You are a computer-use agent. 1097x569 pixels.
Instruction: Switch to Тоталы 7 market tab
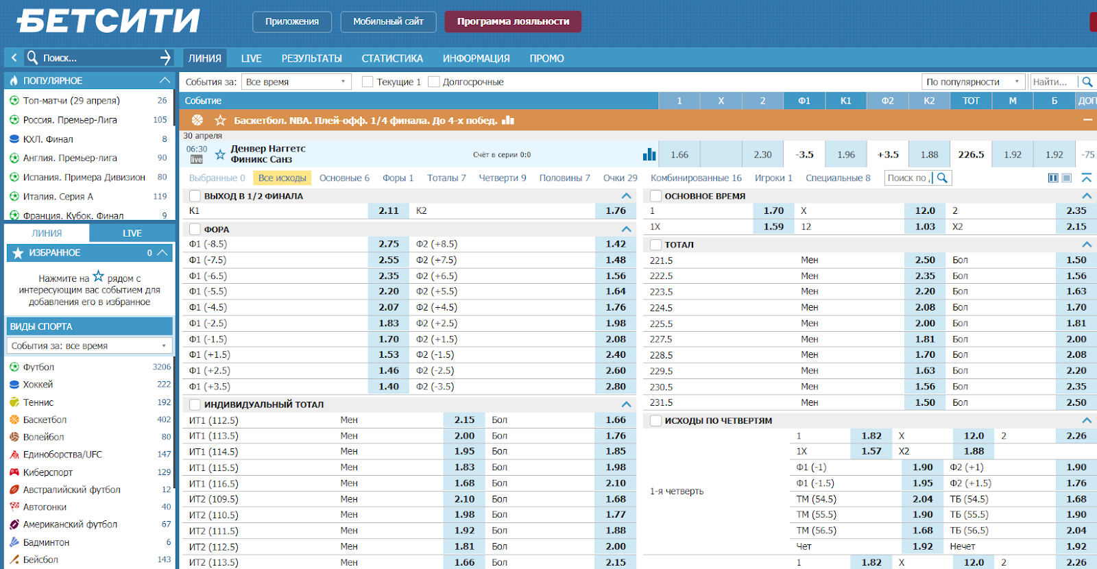pyautogui.click(x=446, y=178)
